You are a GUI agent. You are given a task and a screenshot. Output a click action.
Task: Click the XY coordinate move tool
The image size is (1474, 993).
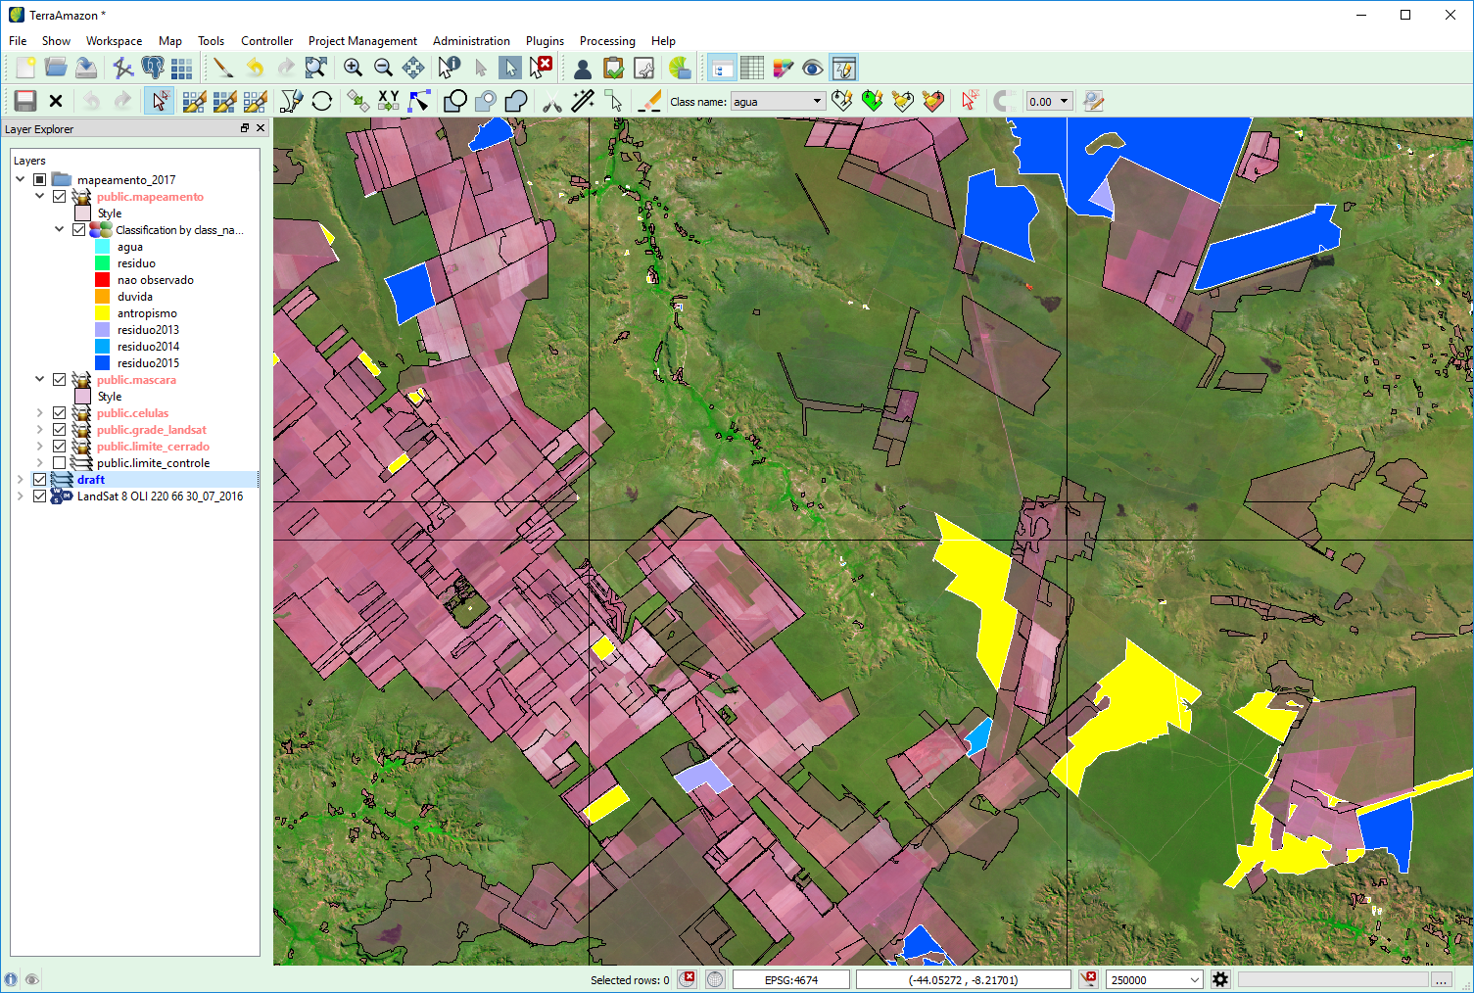388,101
